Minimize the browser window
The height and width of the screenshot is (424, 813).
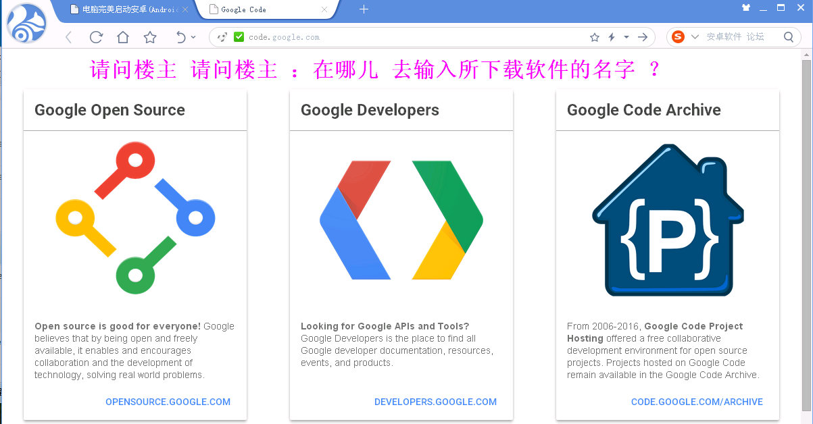(x=764, y=8)
